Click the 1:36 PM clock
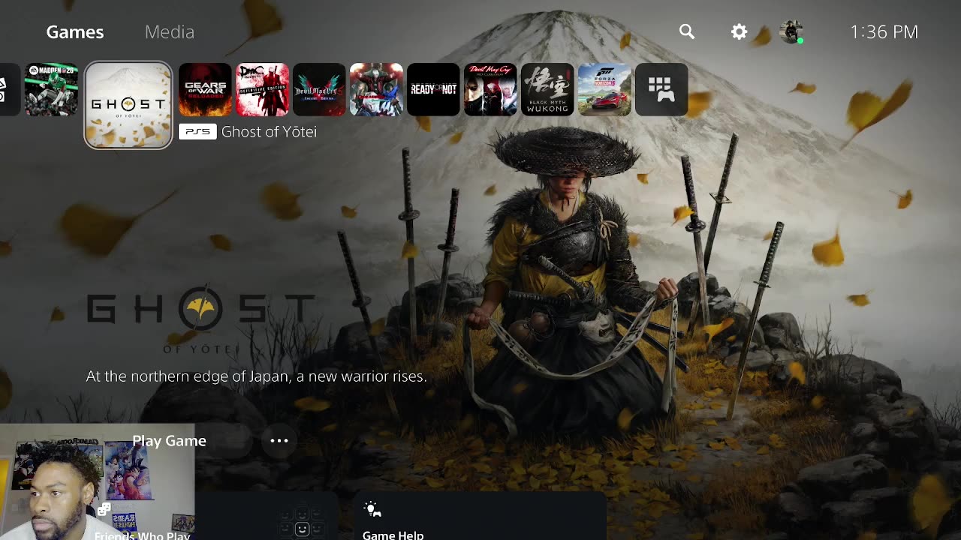 pyautogui.click(x=884, y=31)
